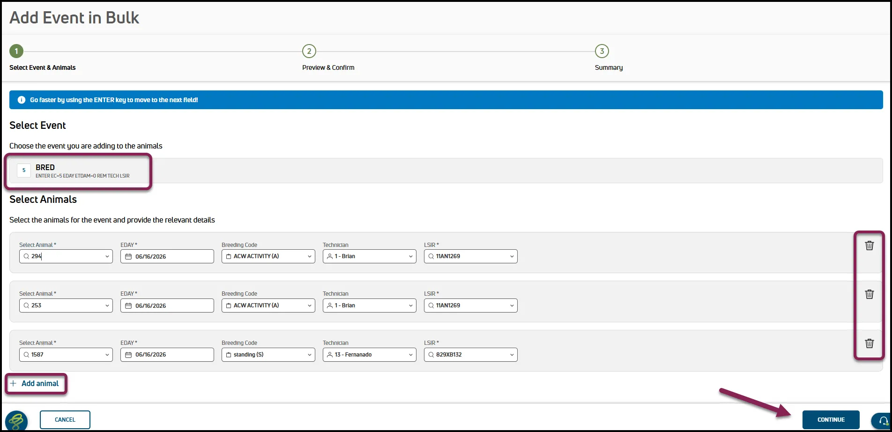This screenshot has width=892, height=432.
Task: Delete the animal 253 row with trash icon
Action: pos(869,294)
